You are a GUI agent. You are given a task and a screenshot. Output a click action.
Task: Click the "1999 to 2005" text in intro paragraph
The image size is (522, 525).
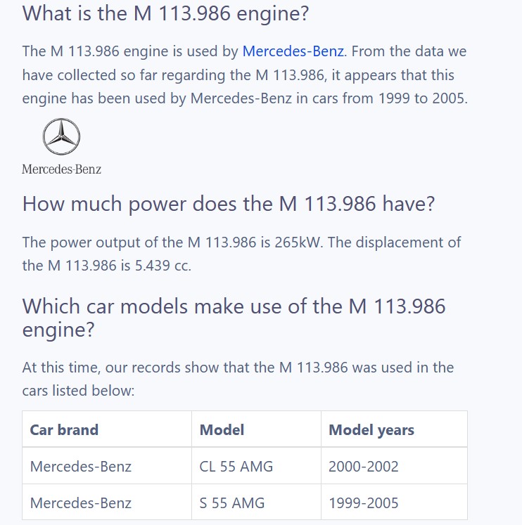(x=423, y=98)
